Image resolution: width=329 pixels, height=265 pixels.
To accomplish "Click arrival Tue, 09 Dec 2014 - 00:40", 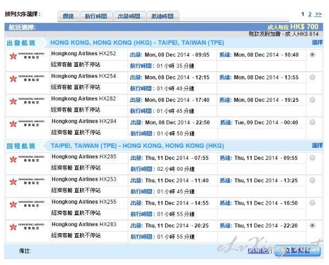I will [266, 123].
